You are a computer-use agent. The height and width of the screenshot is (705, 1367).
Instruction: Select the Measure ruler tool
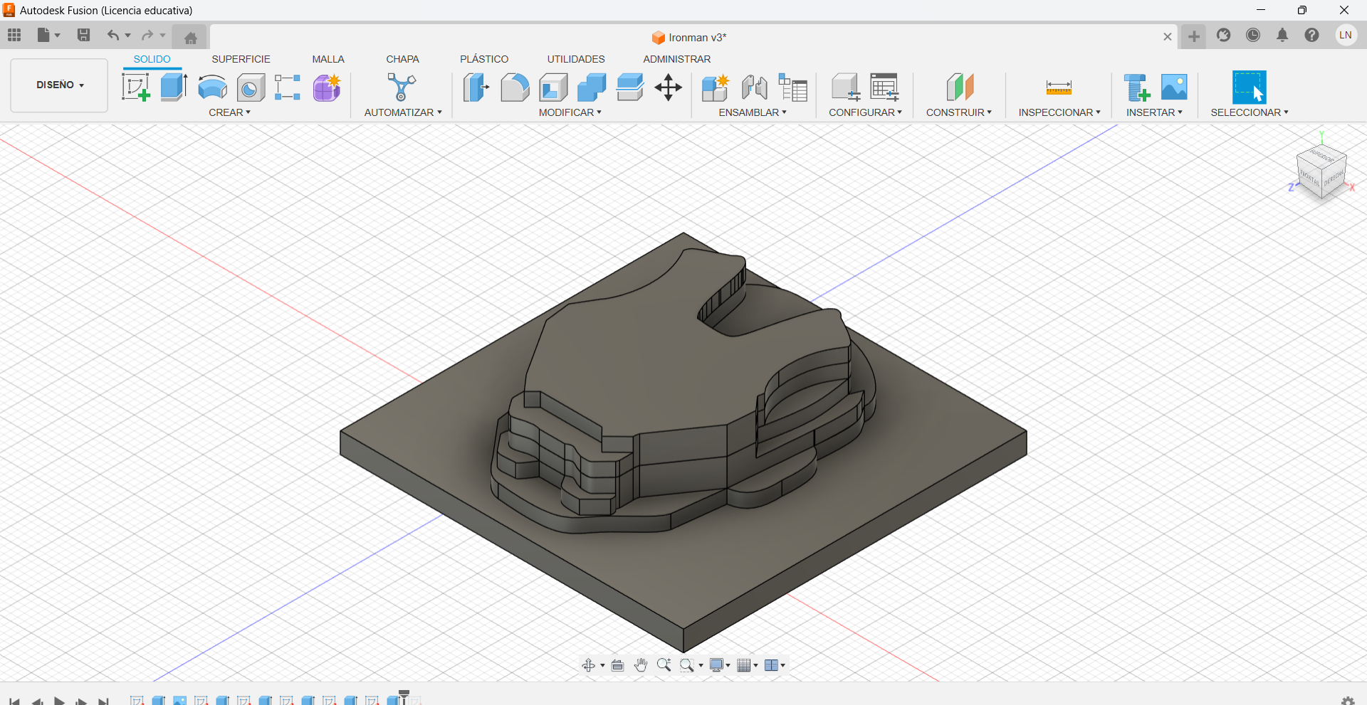tap(1059, 88)
